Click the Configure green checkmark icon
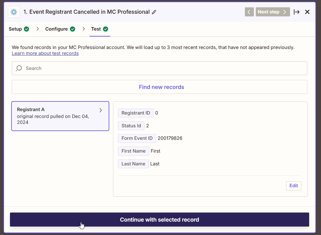This screenshot has width=321, height=235. click(x=73, y=29)
